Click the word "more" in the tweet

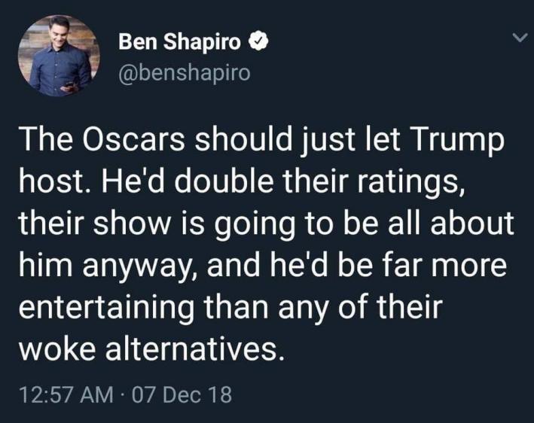(x=471, y=266)
